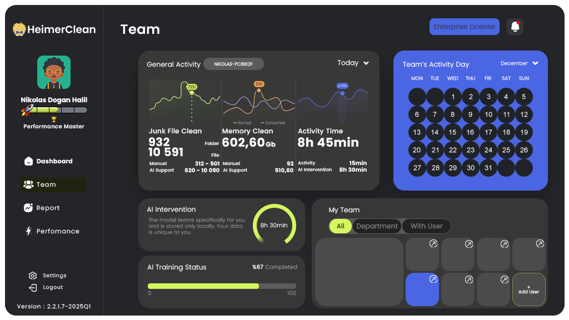
Task: Select the blue highlighted team member card
Action: (422, 289)
